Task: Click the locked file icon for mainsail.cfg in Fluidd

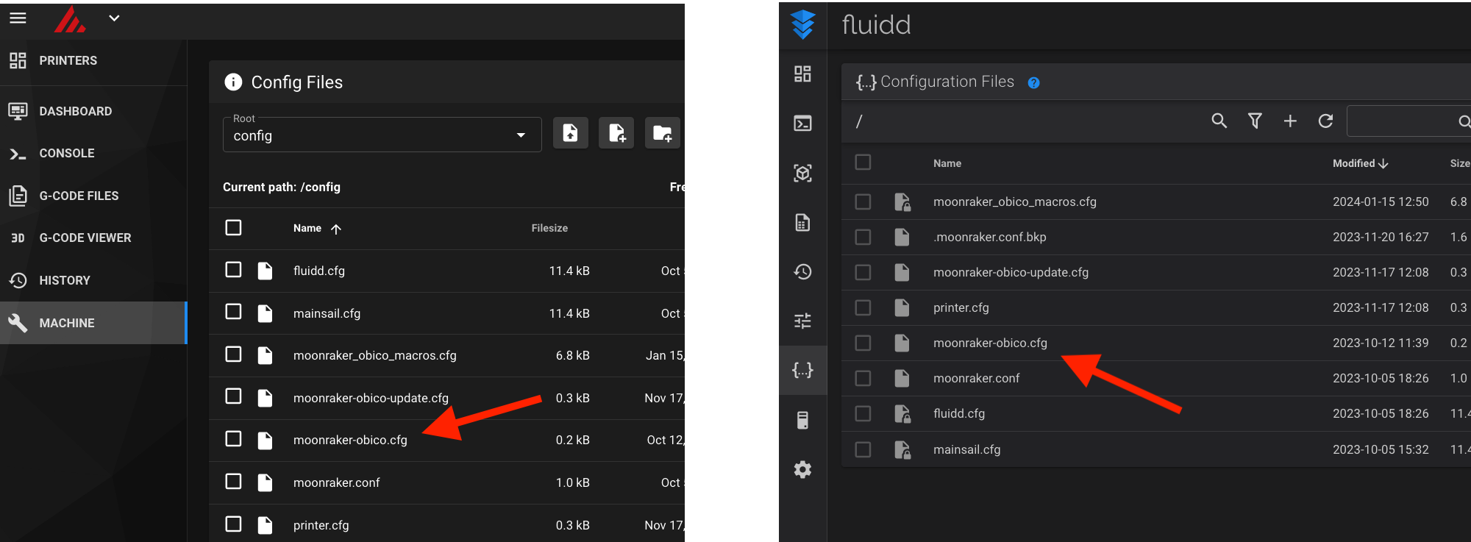Action: (x=902, y=449)
